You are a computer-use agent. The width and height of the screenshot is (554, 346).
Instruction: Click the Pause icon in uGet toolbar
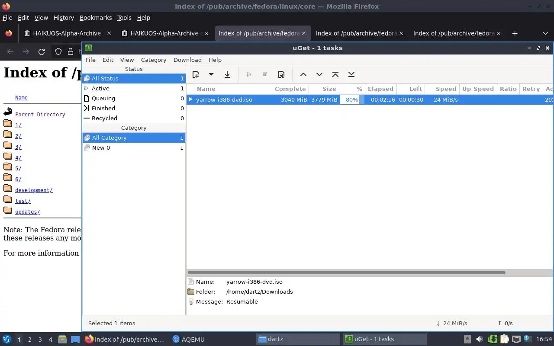[265, 74]
